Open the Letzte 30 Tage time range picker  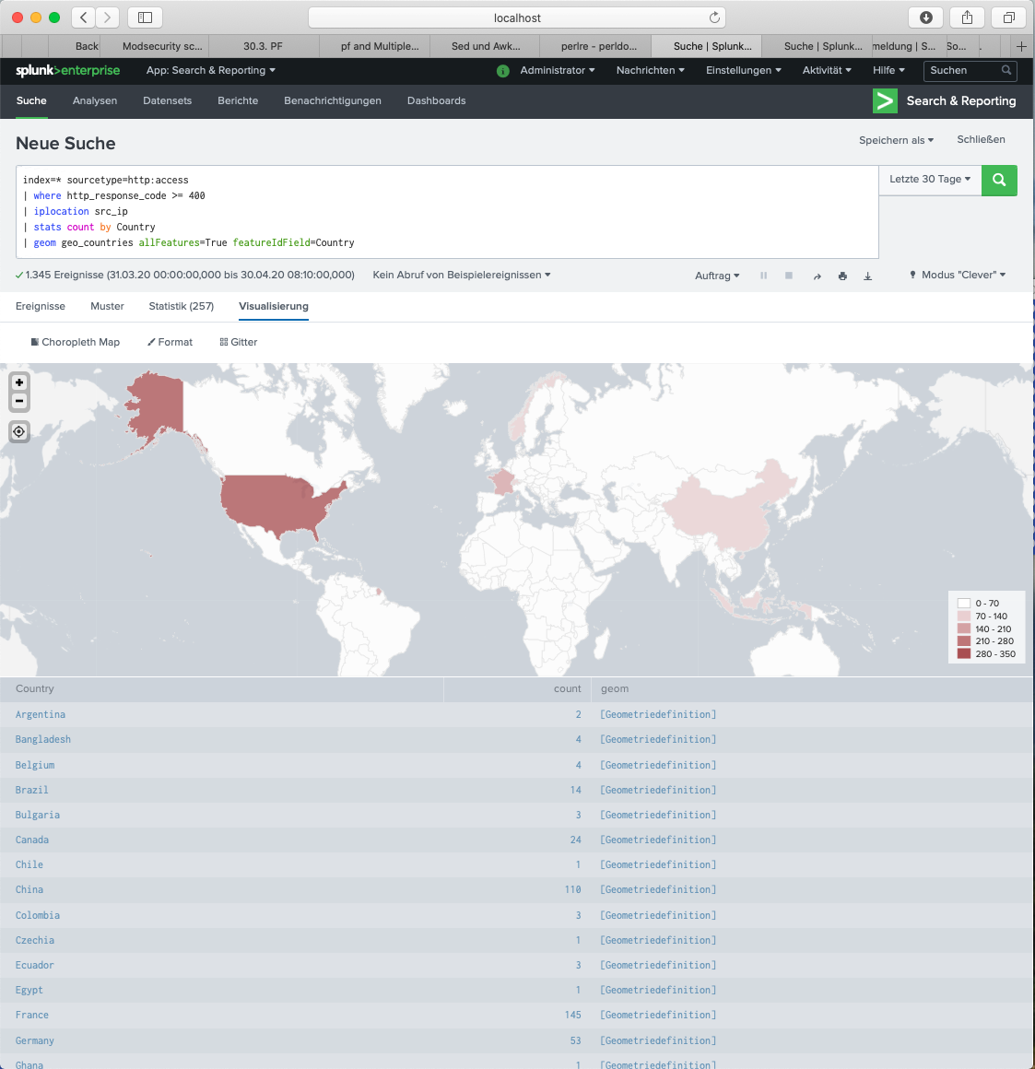click(x=929, y=180)
